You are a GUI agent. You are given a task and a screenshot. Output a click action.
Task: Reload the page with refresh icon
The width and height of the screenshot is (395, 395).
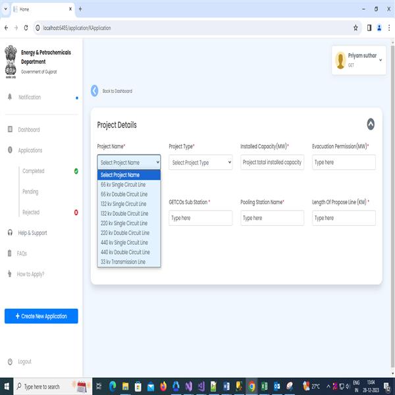pos(26,28)
